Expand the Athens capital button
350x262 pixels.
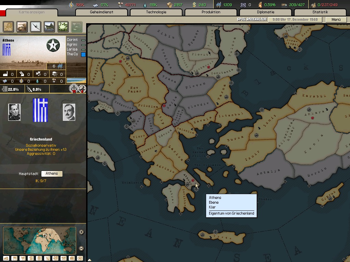coord(52,174)
